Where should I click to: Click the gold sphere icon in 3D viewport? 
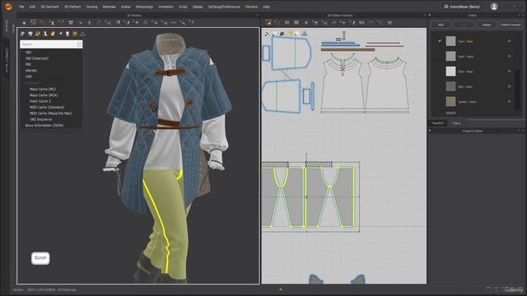[75, 34]
